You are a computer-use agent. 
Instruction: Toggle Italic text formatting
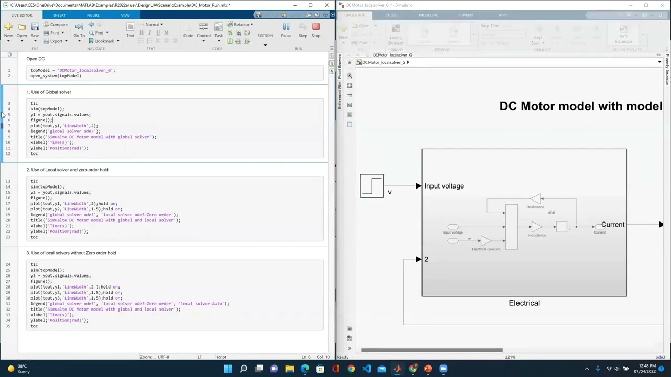[x=149, y=33]
